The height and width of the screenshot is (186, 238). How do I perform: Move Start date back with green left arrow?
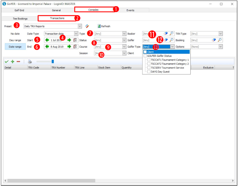[x=47, y=40]
